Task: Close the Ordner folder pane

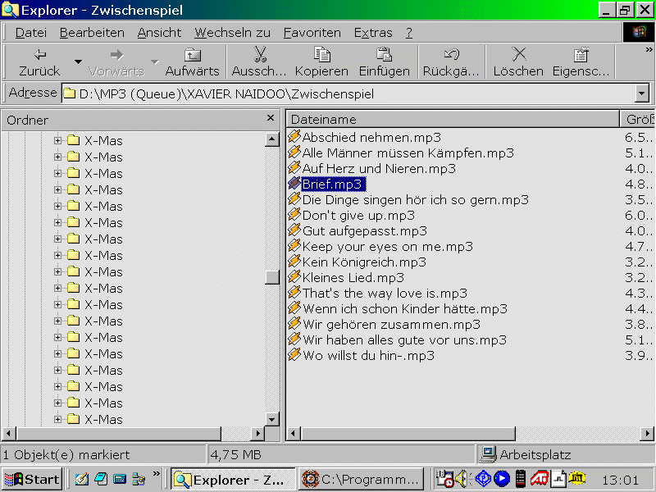Action: [271, 119]
